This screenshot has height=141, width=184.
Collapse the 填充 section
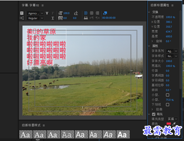point(149,114)
